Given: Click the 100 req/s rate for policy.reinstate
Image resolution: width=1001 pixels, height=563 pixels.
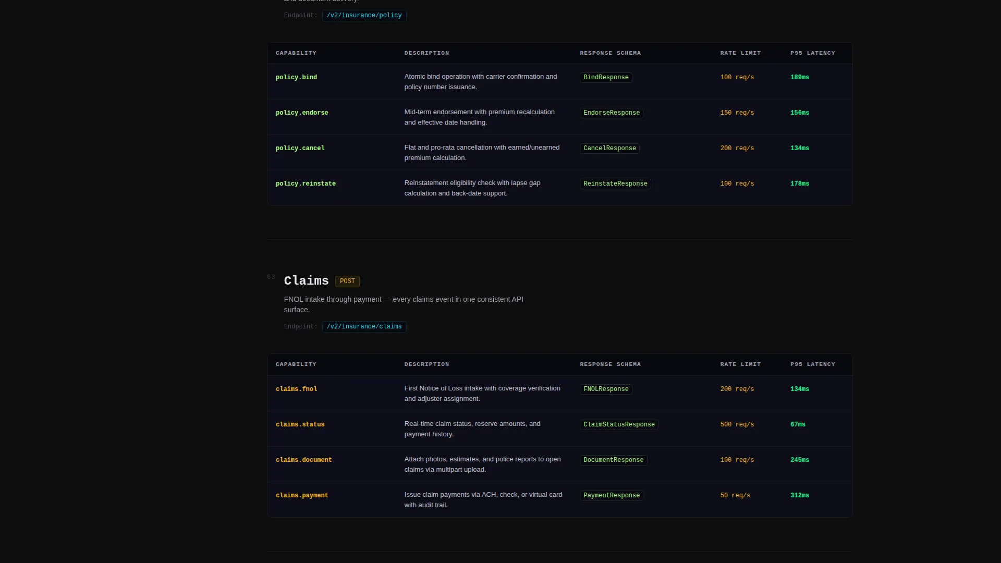Looking at the screenshot, I should click(x=737, y=184).
